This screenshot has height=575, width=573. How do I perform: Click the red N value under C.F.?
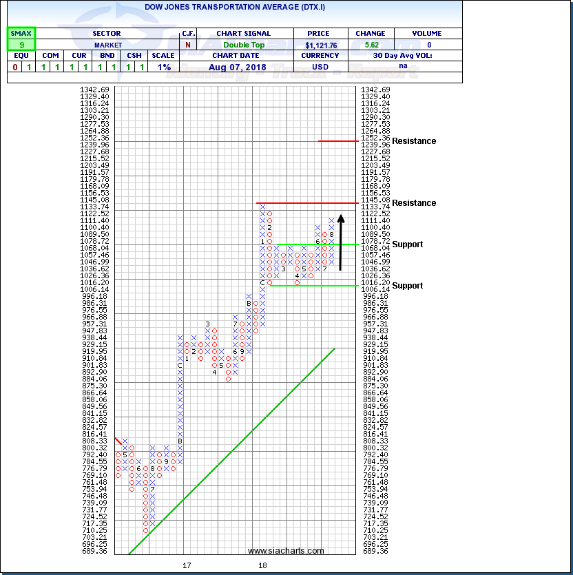pyautogui.click(x=187, y=45)
